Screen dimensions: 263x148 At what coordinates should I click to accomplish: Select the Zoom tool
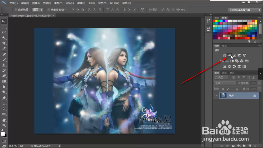pyautogui.click(x=4, y=125)
